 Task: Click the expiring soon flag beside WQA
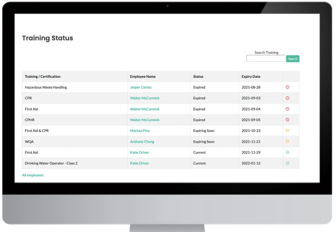[287, 142]
